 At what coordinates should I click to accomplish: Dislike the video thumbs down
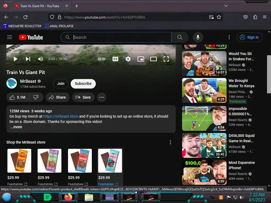coord(36,97)
